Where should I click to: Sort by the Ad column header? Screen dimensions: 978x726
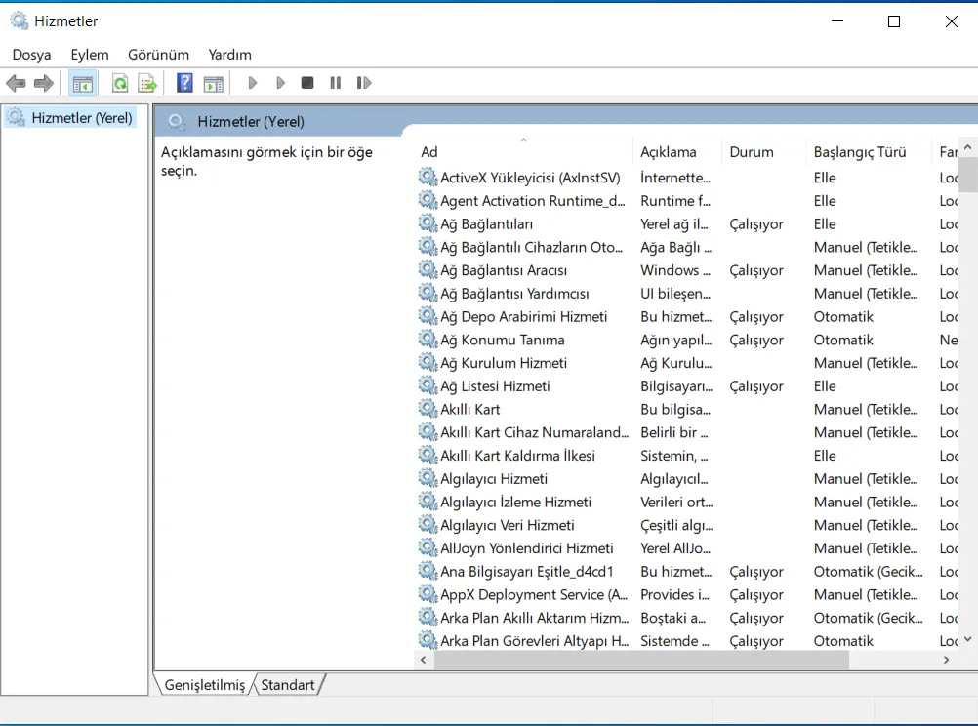click(523, 151)
